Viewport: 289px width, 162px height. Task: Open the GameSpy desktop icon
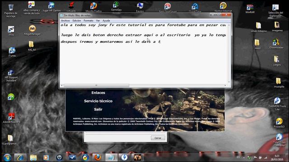[116, 6]
